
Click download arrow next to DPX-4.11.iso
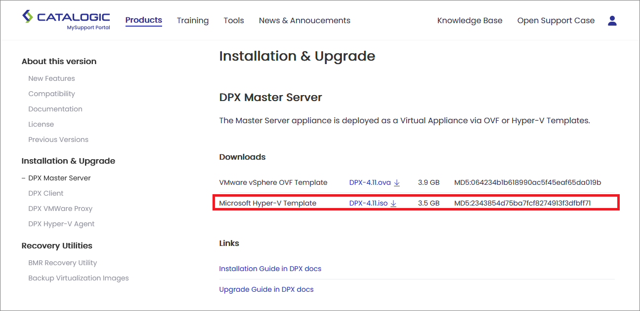click(x=393, y=204)
